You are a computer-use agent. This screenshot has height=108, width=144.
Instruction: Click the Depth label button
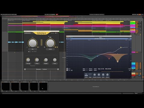pos(46,64)
